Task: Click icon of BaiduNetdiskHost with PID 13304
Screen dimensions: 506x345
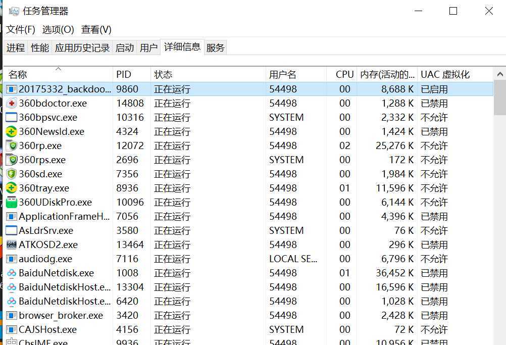Action: click(11, 287)
